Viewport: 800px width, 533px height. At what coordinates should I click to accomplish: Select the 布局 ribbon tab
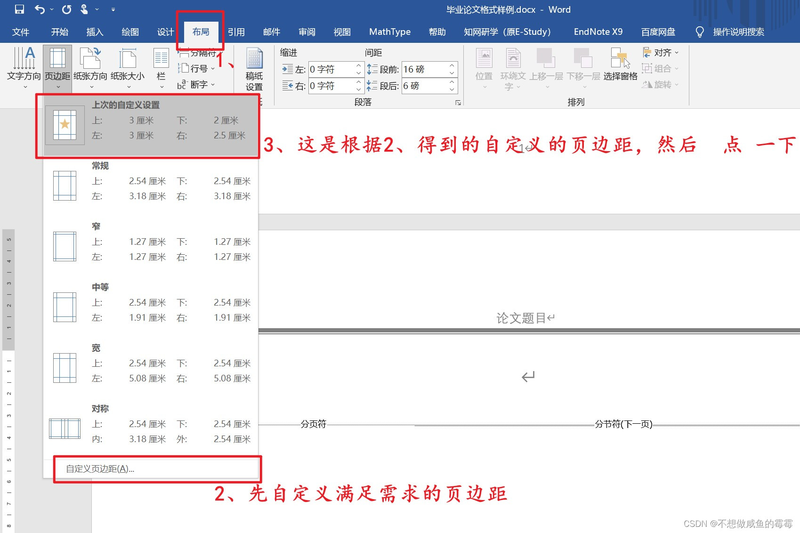201,32
